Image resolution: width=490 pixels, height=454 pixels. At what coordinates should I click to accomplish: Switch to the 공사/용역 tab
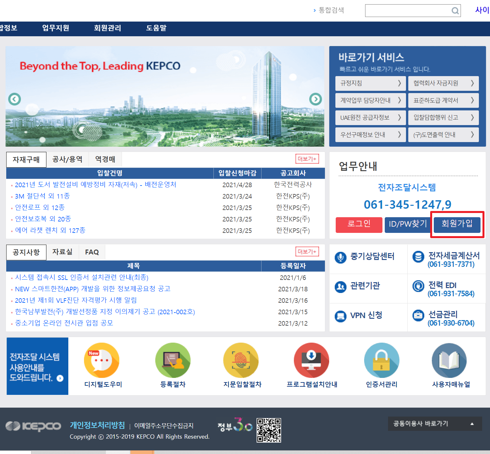point(67,159)
